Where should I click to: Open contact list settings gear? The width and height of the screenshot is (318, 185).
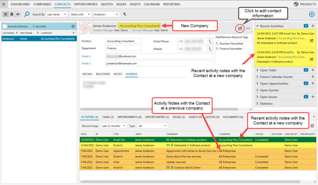click(x=73, y=26)
